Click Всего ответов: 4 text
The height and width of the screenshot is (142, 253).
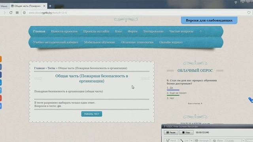[x=195, y=103]
